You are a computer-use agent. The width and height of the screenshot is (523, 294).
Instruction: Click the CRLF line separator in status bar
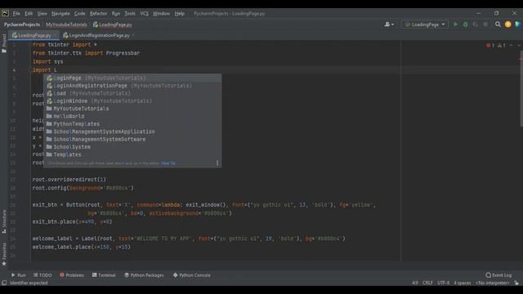coord(427,283)
